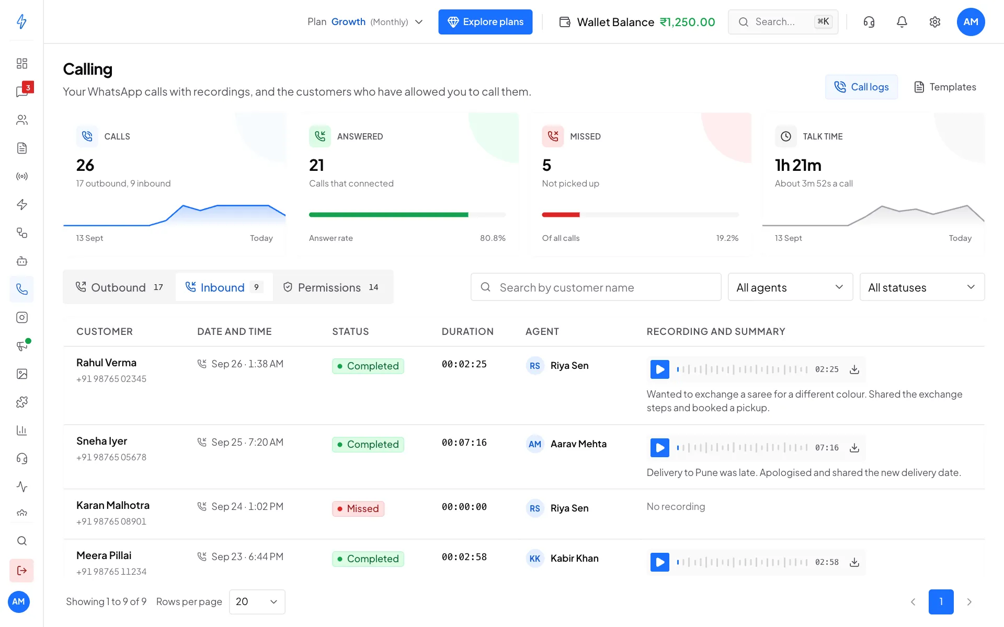
Task: Click the Call logs button
Action: coord(861,87)
